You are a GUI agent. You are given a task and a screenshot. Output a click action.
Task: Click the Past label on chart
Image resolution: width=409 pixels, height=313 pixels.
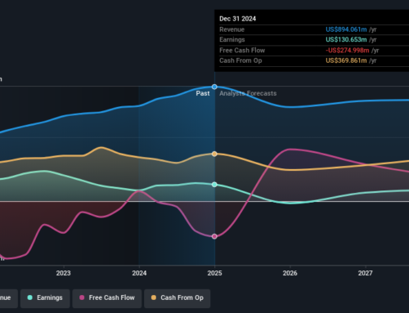coord(203,93)
